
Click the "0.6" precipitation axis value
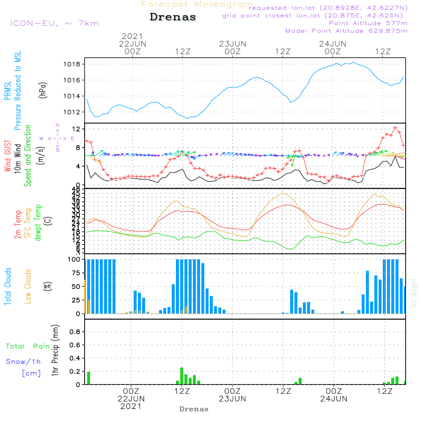point(74,345)
